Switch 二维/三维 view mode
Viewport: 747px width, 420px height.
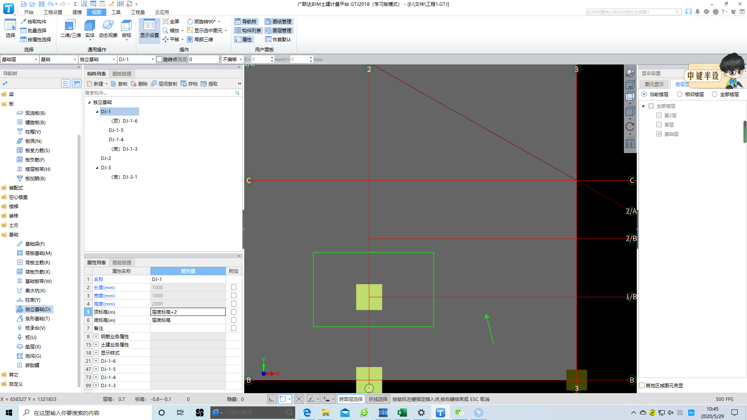(70, 29)
